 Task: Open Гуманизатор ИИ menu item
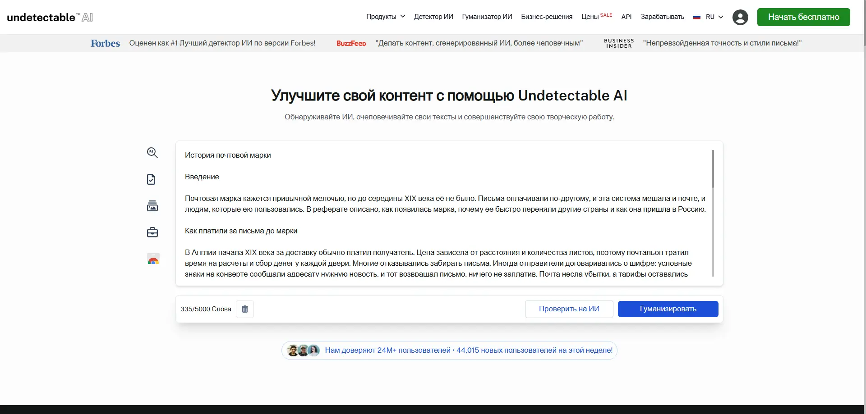(x=487, y=17)
